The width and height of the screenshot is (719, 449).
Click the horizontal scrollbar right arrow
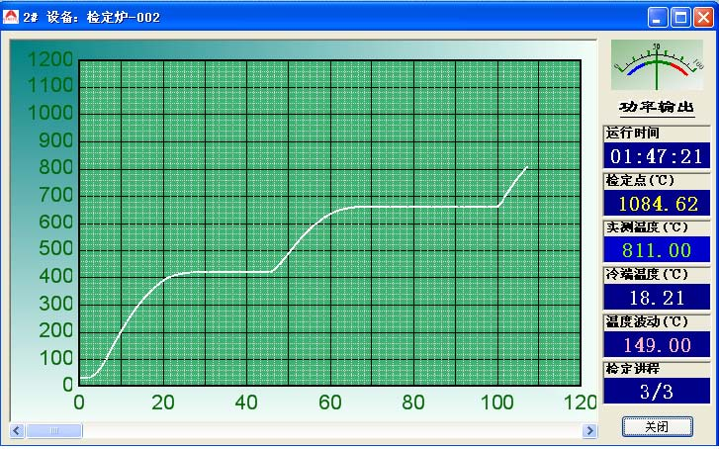(x=590, y=431)
